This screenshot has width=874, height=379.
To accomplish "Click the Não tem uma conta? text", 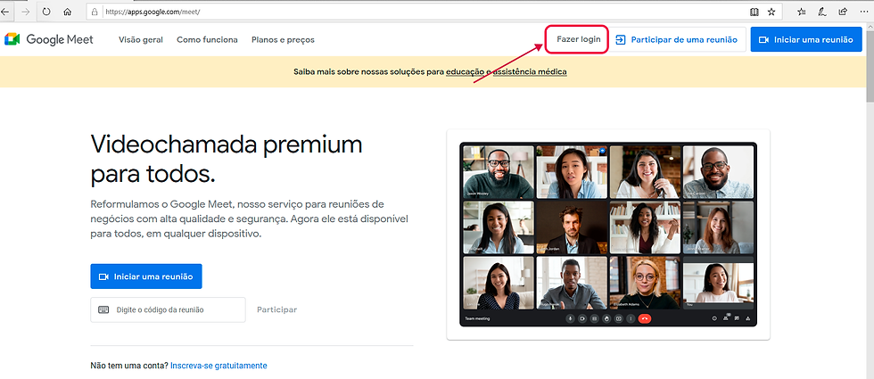I will click(x=129, y=366).
